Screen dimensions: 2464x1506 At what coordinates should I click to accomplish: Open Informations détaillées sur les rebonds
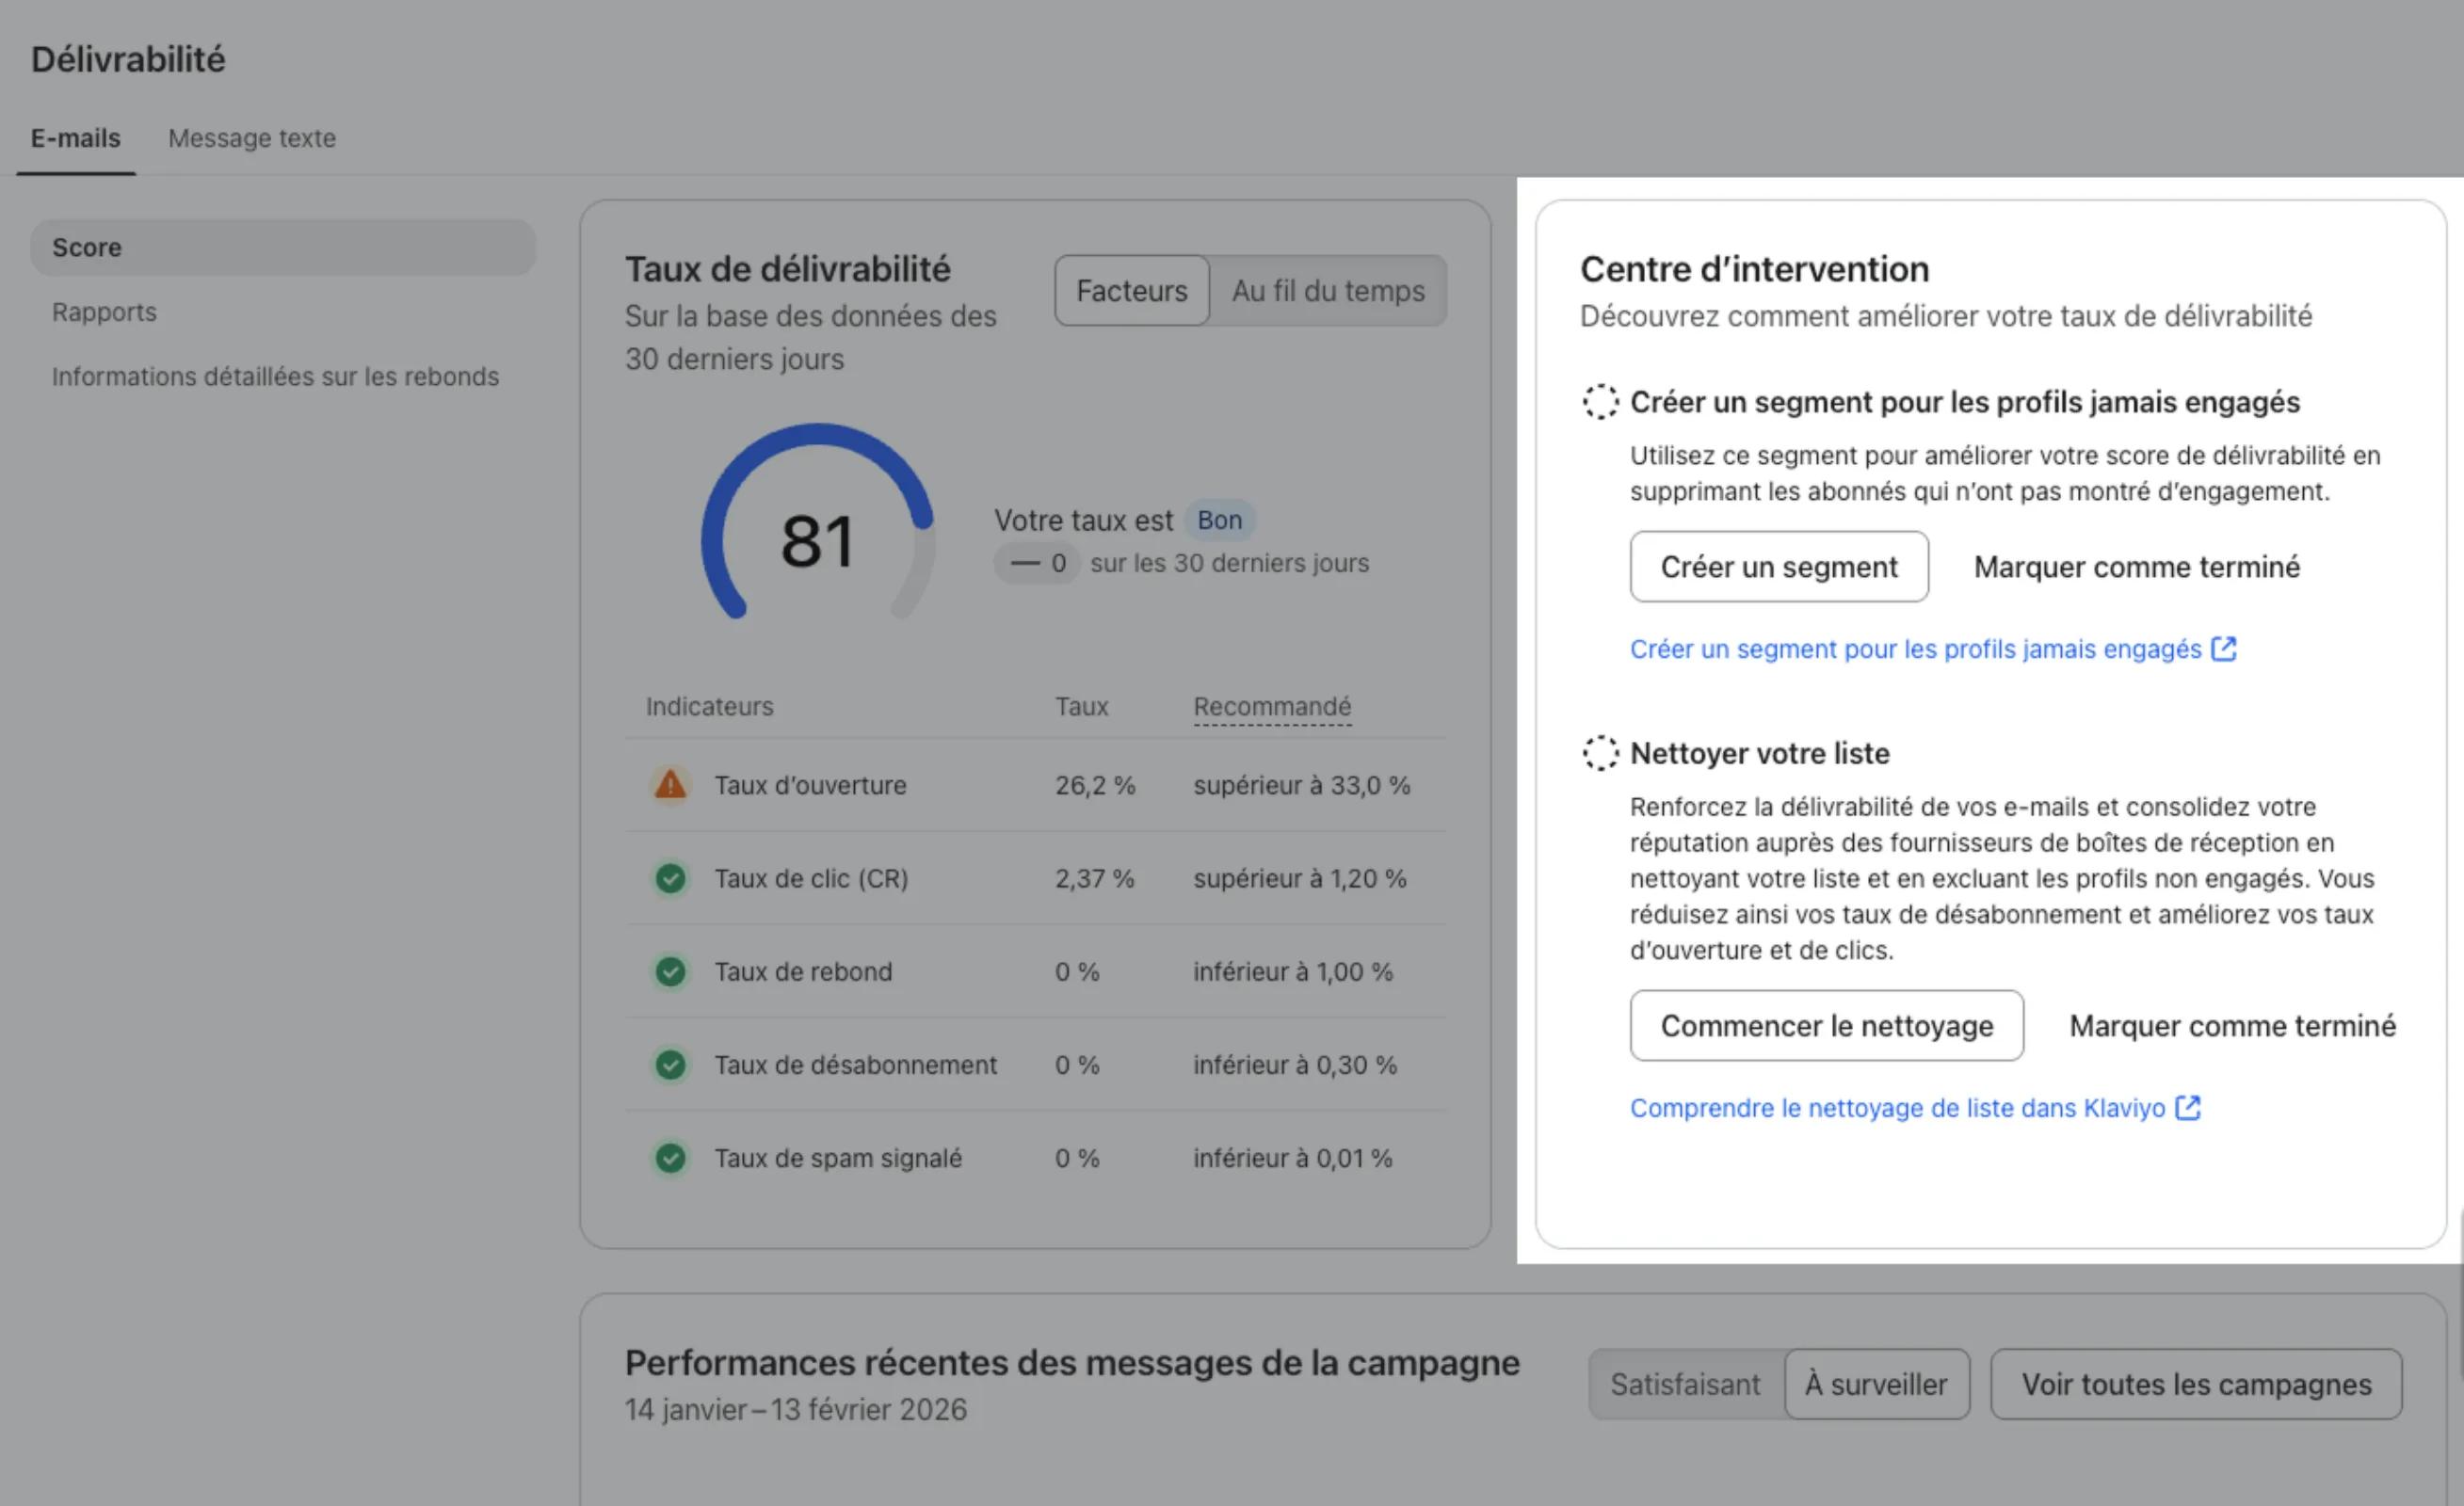tap(275, 376)
